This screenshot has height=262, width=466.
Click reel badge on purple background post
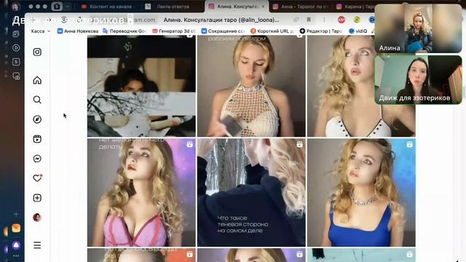(x=189, y=144)
